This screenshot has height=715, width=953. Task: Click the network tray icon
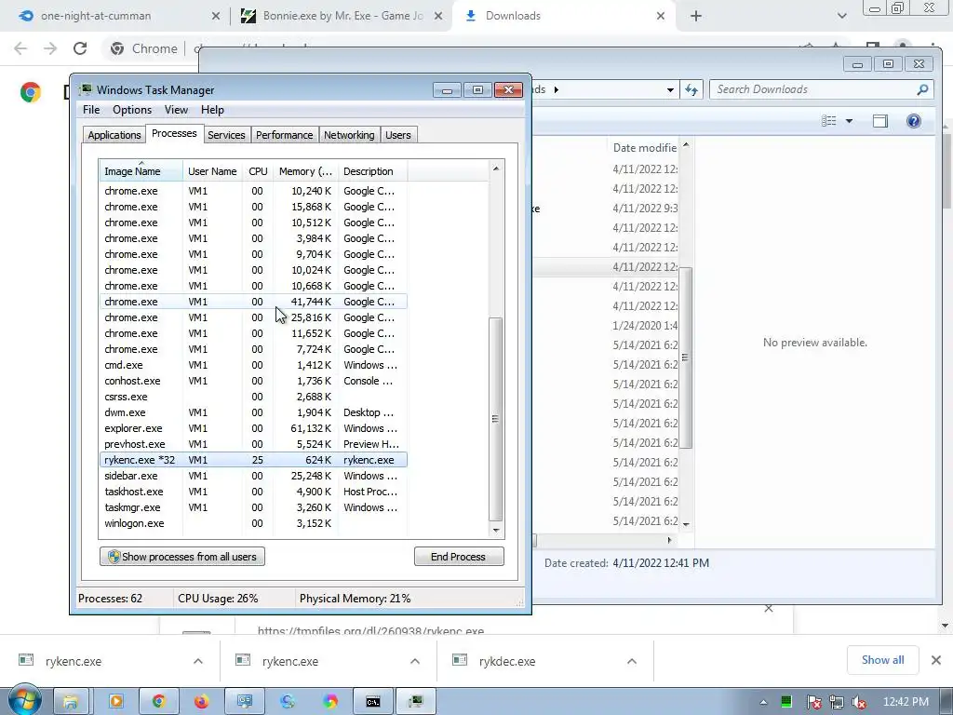pos(837,702)
